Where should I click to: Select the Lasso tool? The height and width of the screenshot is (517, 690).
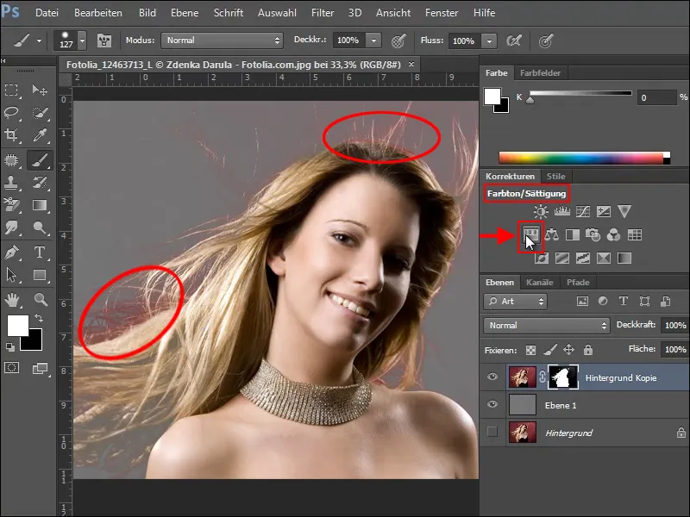click(x=11, y=113)
